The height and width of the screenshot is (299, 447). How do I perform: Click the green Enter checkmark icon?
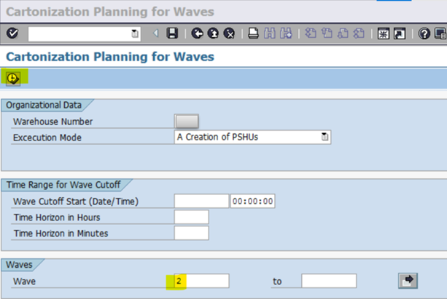(13, 33)
